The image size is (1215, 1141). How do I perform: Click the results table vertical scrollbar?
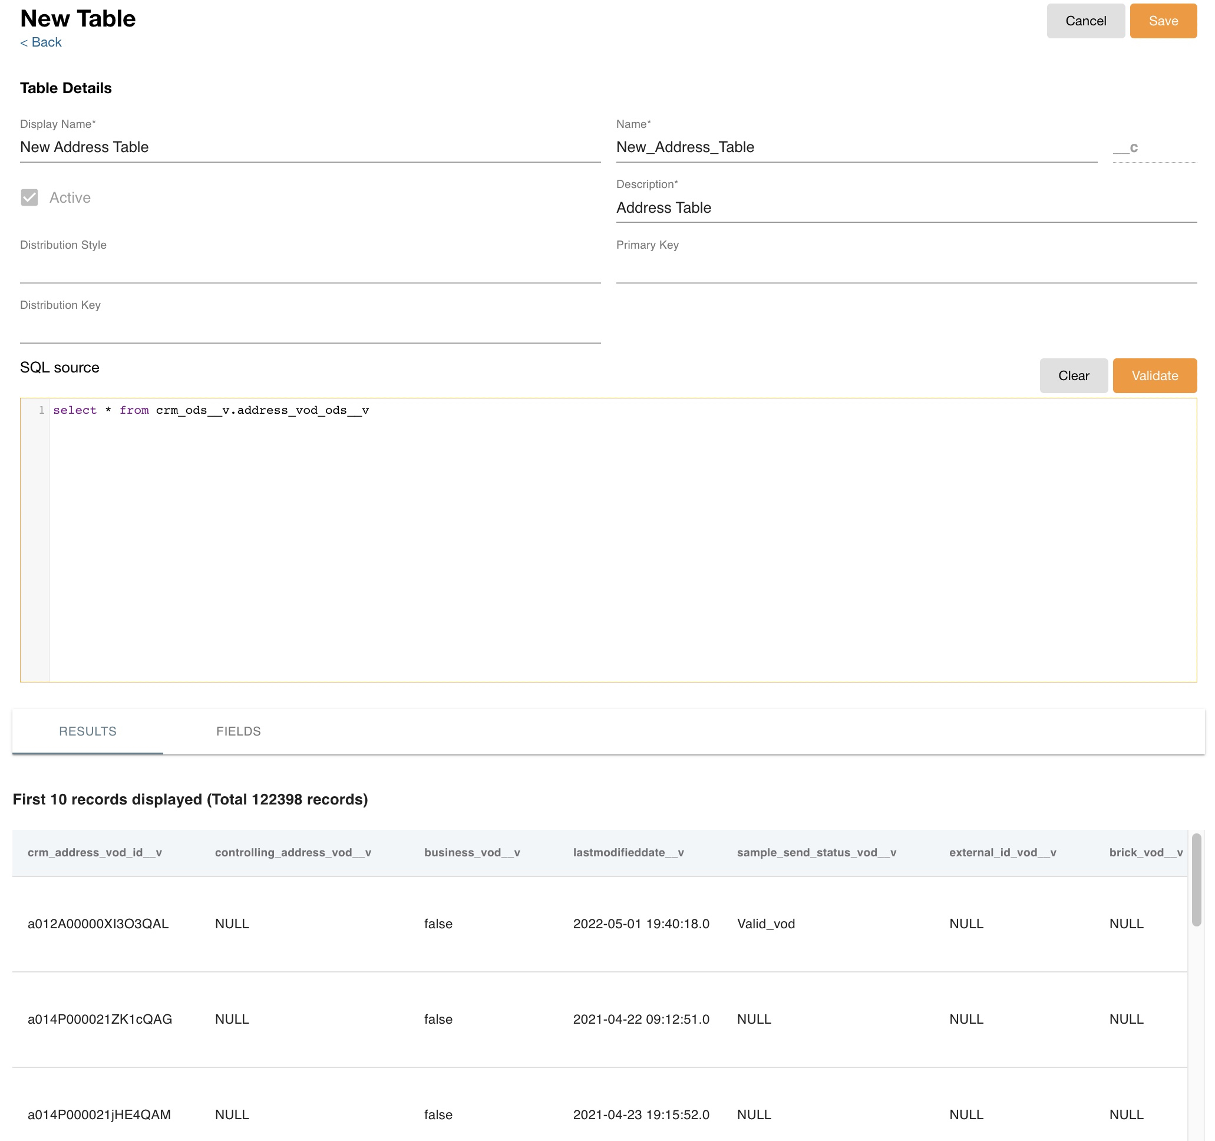(x=1196, y=879)
